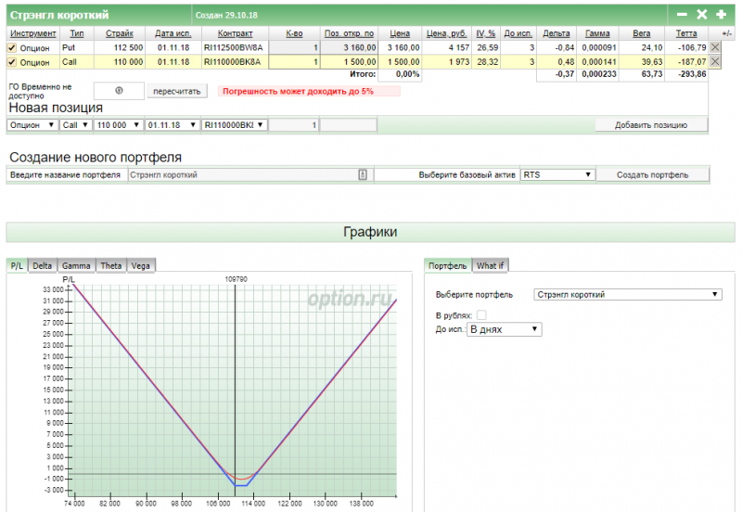Enable the 'В рублях' checkbox
Viewport: 742px width, 512px height.
point(481,315)
